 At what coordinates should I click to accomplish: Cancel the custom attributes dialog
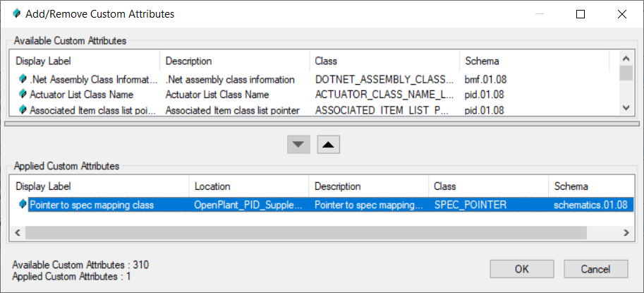595,269
